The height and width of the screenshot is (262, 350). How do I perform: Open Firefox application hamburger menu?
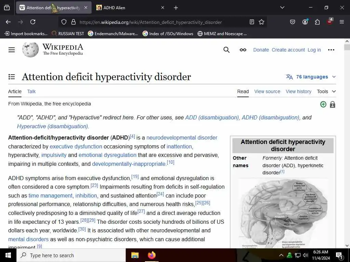point(341,22)
